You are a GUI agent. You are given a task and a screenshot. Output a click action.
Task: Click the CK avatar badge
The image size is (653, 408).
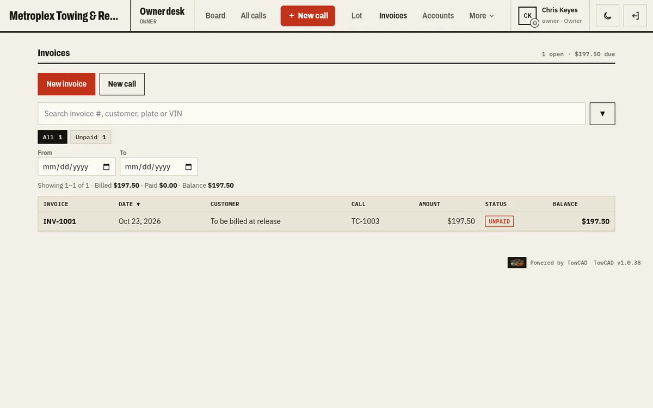(528, 16)
